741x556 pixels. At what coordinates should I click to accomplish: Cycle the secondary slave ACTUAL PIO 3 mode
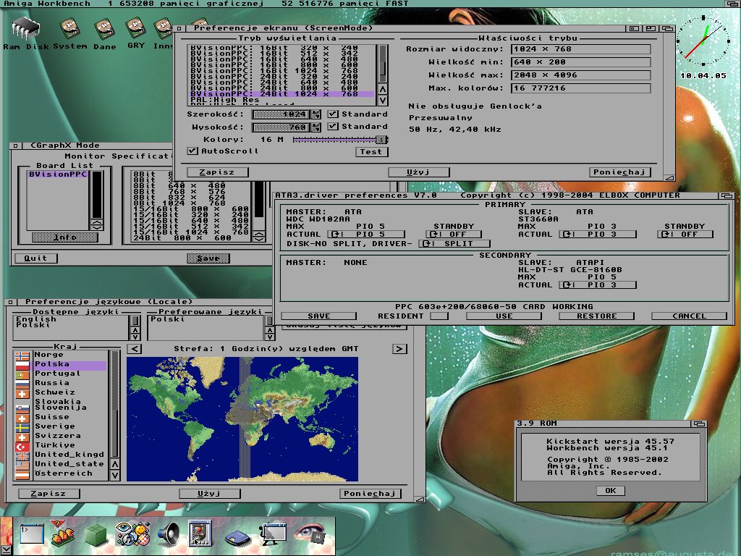598,285
